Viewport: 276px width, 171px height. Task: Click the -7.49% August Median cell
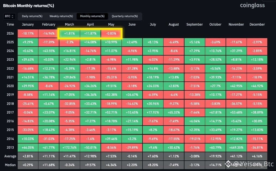(174, 165)
